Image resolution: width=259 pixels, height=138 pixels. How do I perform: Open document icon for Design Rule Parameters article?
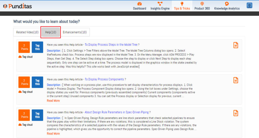[x=236, y=113]
